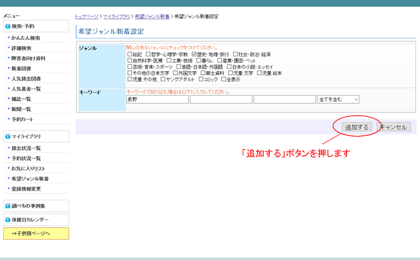Image resolution: width=420 pixels, height=260 pixels.
Task: Check the 児童 文学 checkbox
Action: (x=230, y=73)
